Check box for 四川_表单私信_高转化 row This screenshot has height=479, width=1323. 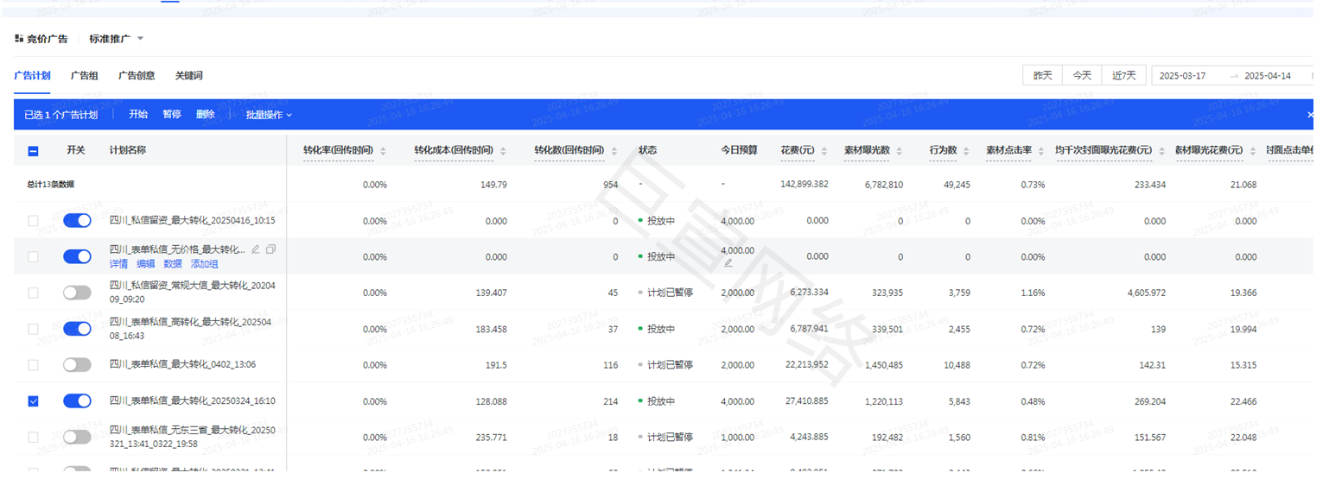pos(33,329)
